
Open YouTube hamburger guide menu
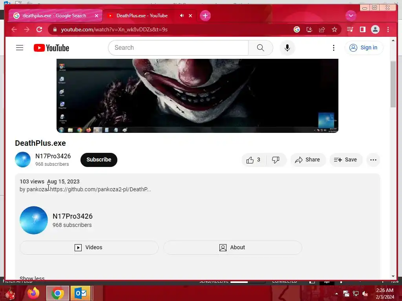20,48
